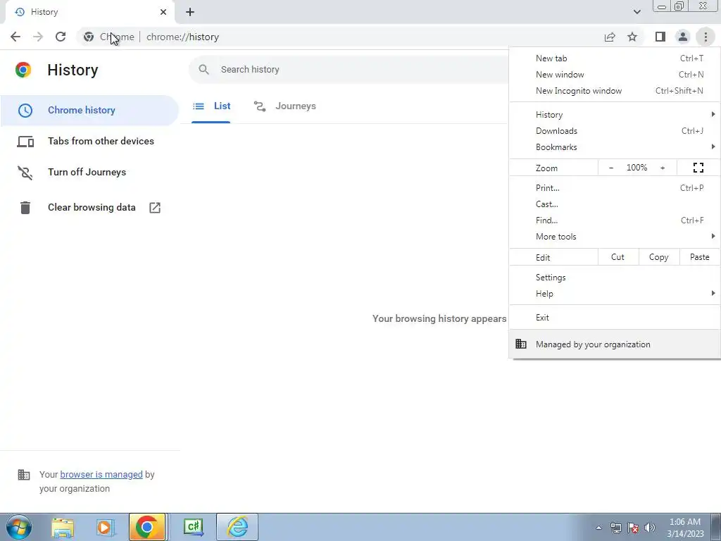The width and height of the screenshot is (721, 541).
Task: Click the 100% zoom value
Action: [x=637, y=168]
